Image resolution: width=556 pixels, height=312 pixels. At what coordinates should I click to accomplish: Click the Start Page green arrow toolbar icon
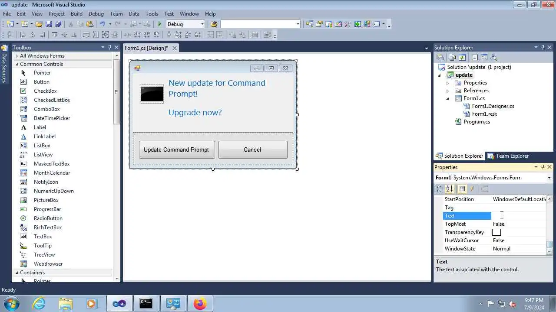[x=357, y=24]
